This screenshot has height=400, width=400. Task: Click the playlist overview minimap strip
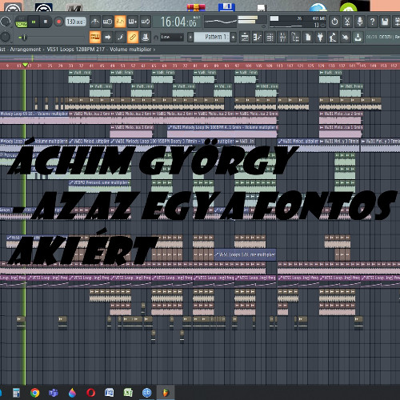point(200,58)
